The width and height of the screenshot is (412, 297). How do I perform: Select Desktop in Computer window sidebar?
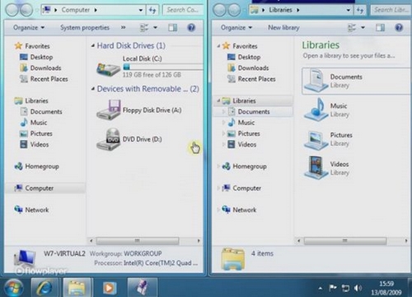(36, 57)
